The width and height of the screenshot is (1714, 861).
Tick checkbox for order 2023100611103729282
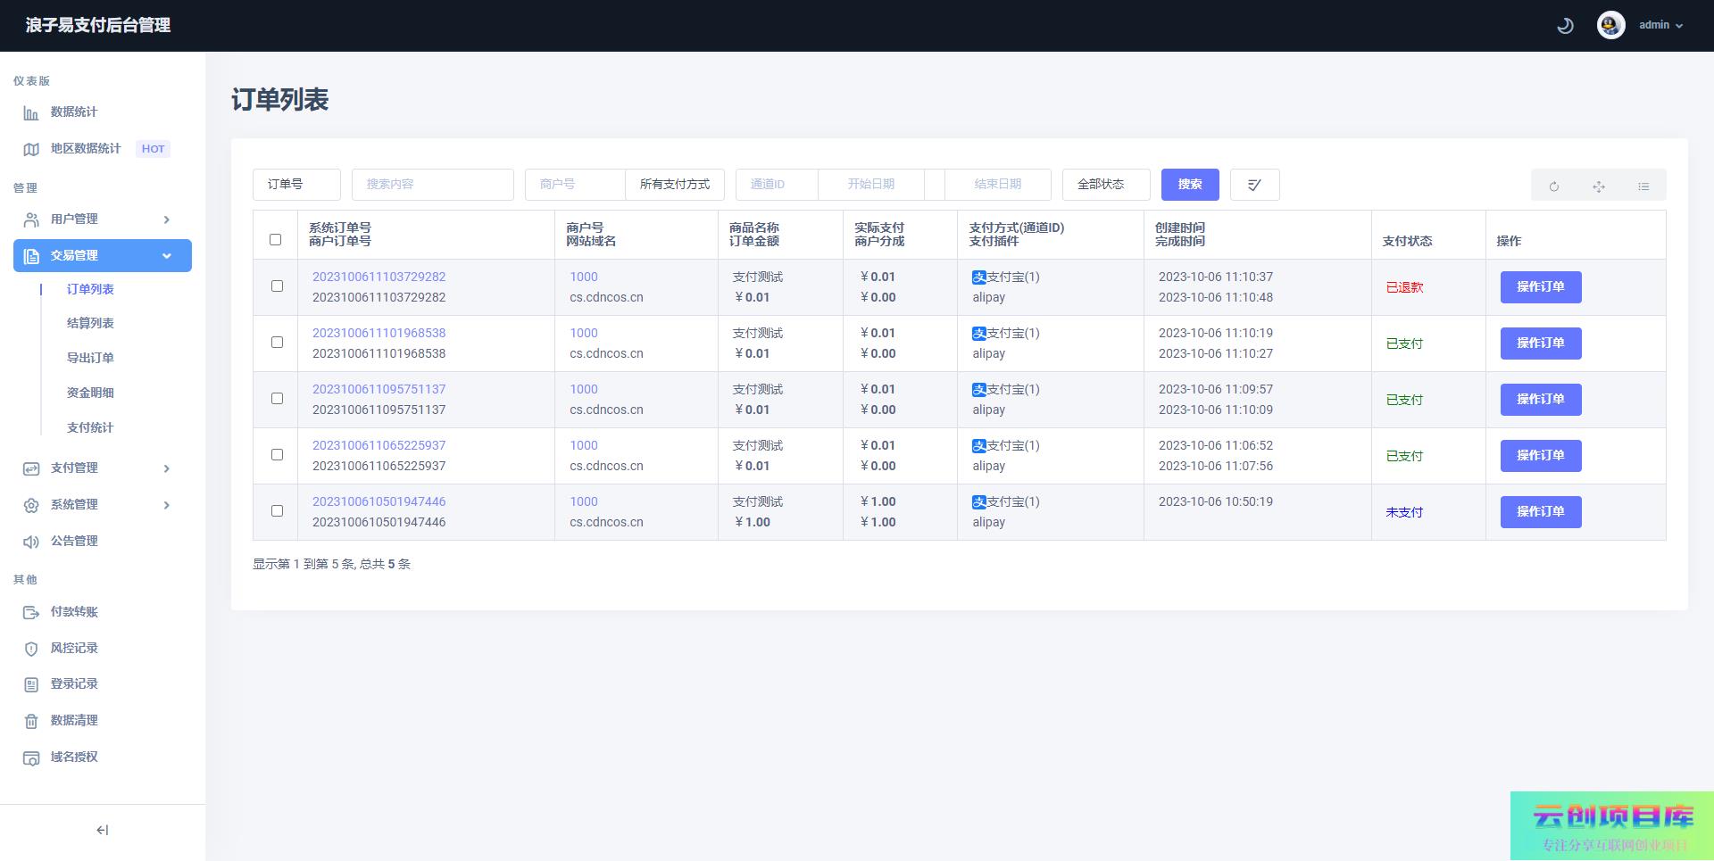[x=277, y=286]
